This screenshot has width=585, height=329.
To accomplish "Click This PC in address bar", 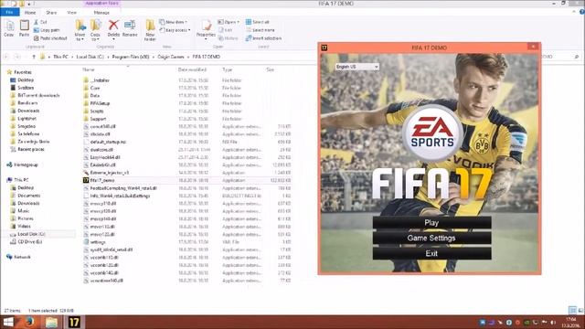I will (61, 57).
